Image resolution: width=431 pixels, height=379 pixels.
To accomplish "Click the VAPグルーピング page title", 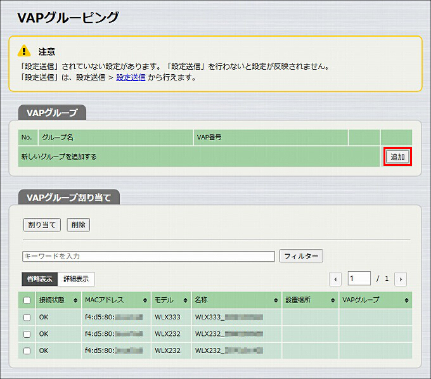I will click(x=68, y=17).
